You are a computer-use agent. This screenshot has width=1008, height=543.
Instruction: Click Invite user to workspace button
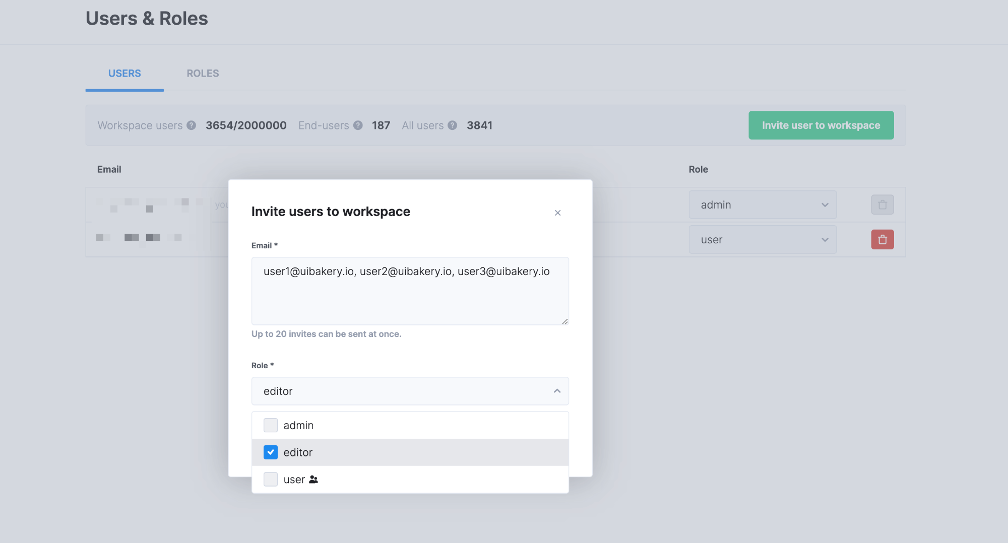pos(821,125)
